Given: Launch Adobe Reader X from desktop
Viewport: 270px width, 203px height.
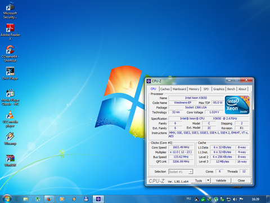Looking at the screenshot, I should pos(10,32).
